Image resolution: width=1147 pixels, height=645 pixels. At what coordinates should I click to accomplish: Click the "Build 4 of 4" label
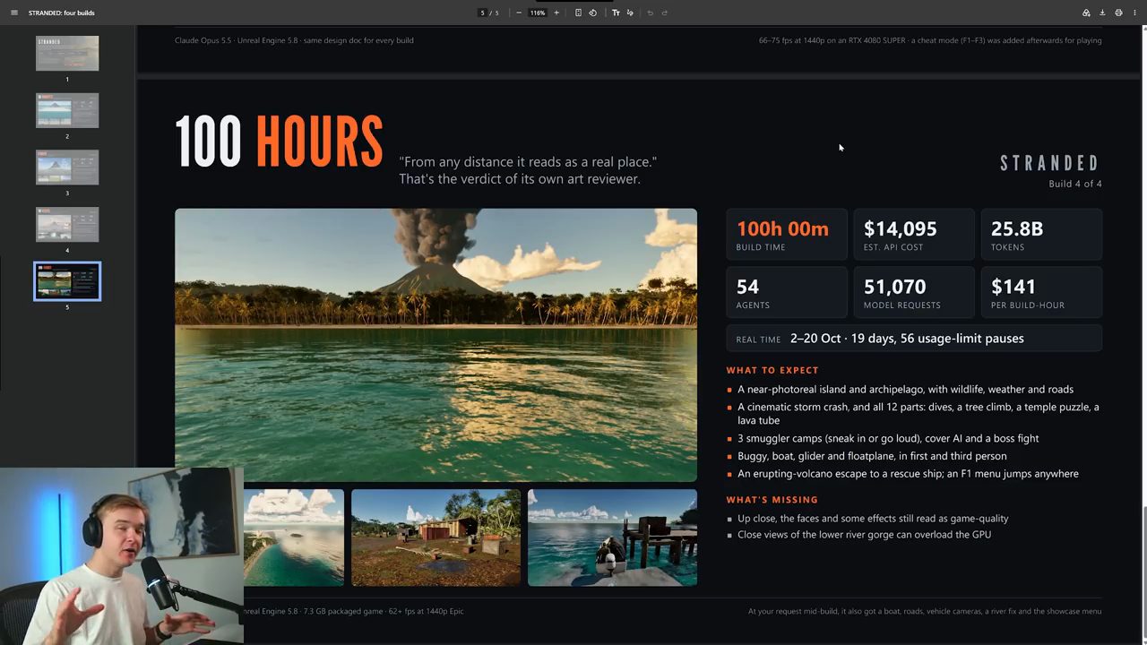coord(1075,184)
